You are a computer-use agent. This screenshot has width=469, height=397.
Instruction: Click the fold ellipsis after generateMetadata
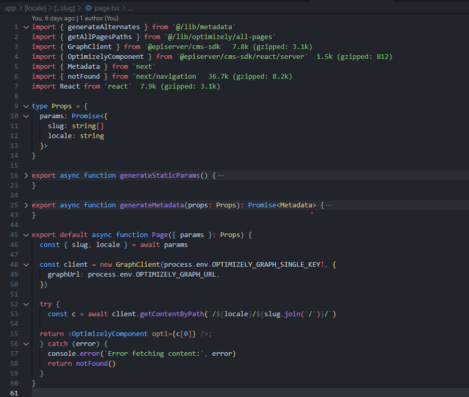click(329, 205)
